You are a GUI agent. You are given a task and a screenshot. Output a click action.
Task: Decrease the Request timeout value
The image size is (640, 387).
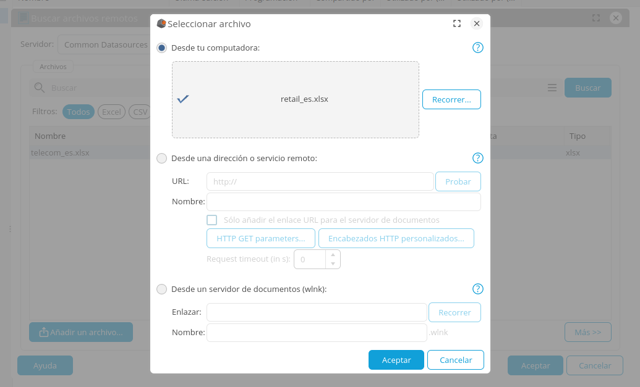point(333,264)
